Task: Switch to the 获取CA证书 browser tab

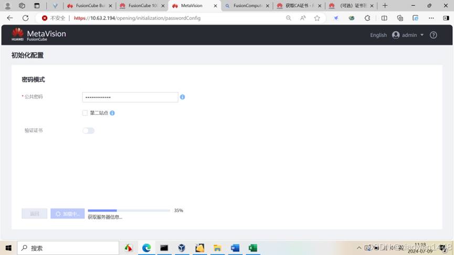Action: click(297, 6)
